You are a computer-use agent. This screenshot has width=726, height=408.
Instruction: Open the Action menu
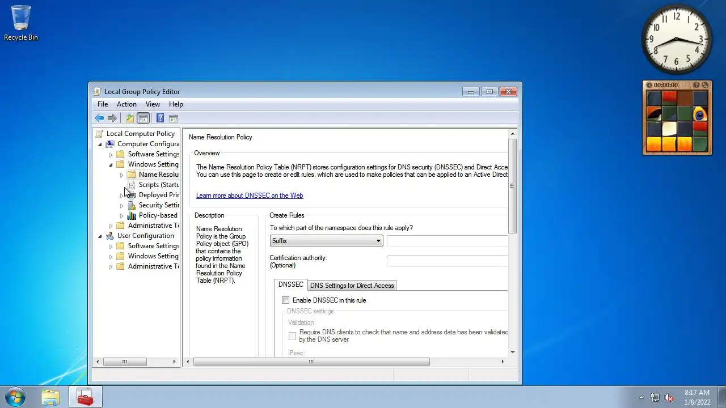point(126,104)
